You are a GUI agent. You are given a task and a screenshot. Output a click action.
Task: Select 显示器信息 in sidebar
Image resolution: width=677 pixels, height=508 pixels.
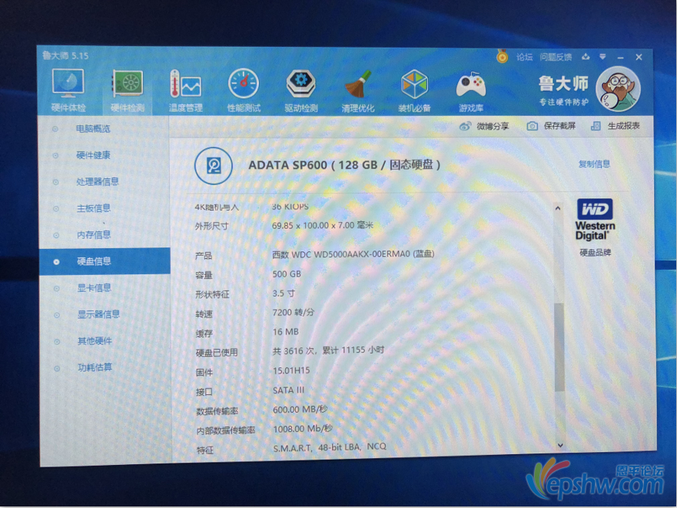pos(98,314)
